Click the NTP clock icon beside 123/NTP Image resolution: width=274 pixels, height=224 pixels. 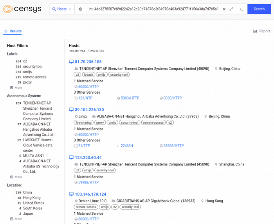(x=76, y=98)
